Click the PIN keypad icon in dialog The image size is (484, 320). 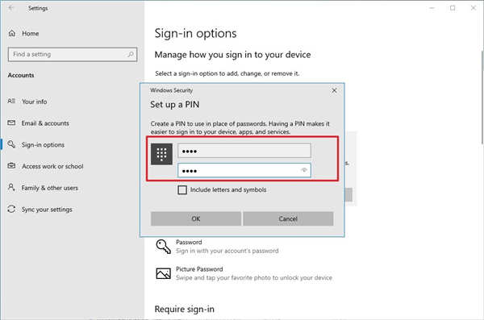[161, 154]
